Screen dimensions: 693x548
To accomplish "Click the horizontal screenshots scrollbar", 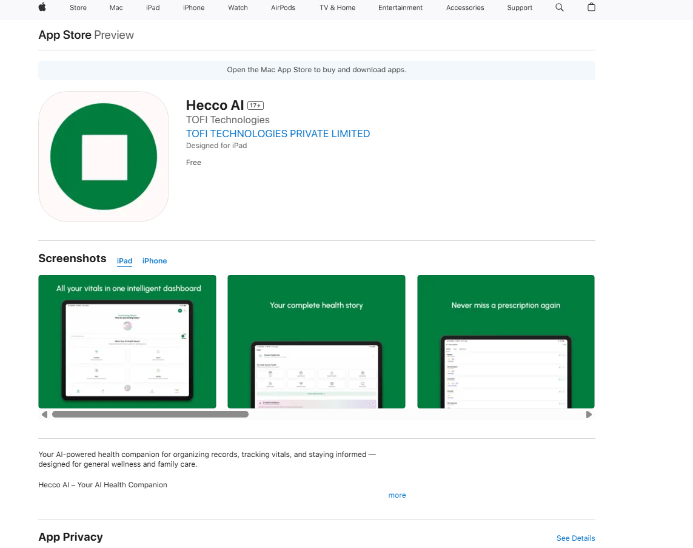I will [x=150, y=414].
